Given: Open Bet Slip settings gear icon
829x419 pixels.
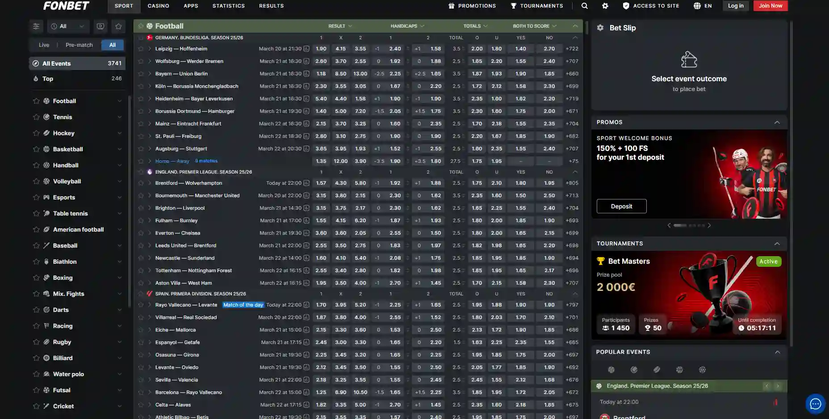Looking at the screenshot, I should point(600,28).
